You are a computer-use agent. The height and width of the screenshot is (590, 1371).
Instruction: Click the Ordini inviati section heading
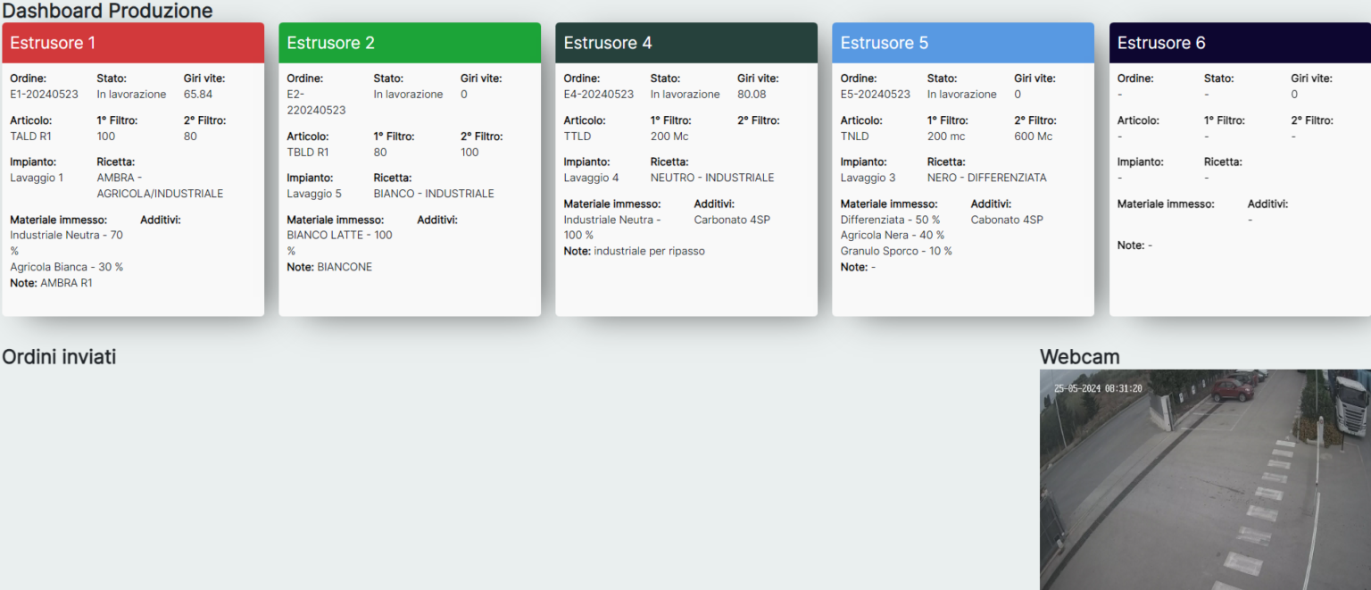(59, 357)
